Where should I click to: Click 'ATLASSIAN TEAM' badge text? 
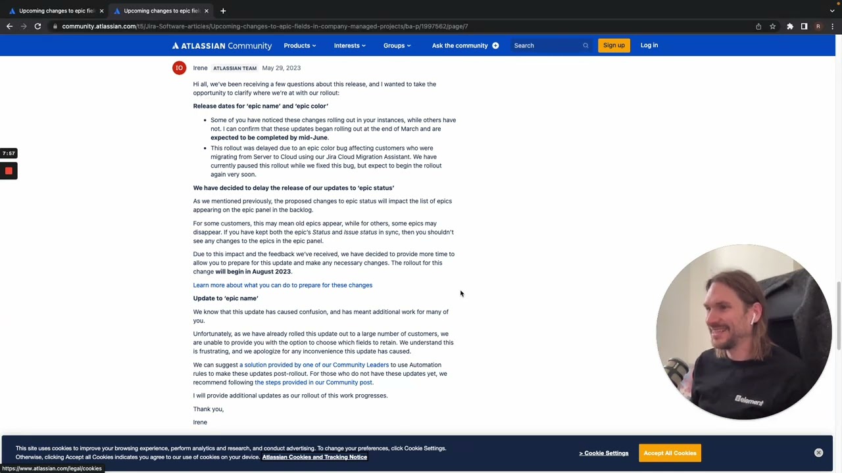235,68
